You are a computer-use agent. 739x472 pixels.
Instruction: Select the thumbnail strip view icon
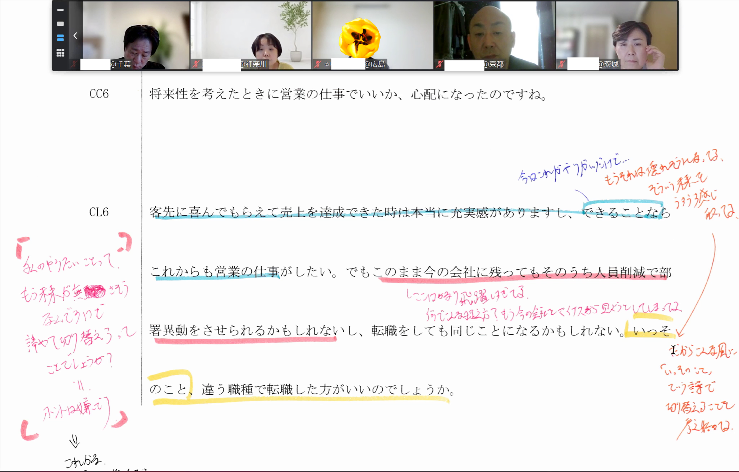point(60,38)
